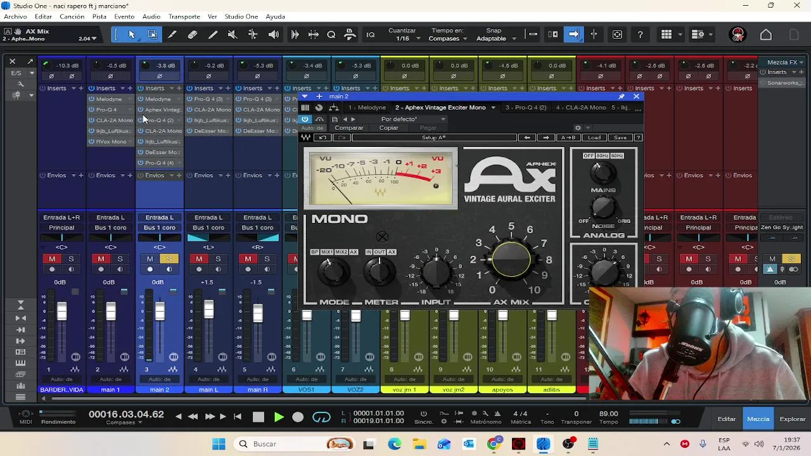811x456 pixels.
Task: Select the Arrow tool in the toolbar
Action: [132, 35]
